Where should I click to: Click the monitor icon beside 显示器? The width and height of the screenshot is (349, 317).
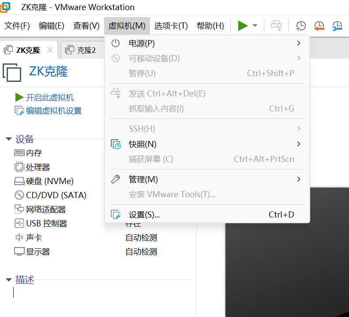[19, 251]
